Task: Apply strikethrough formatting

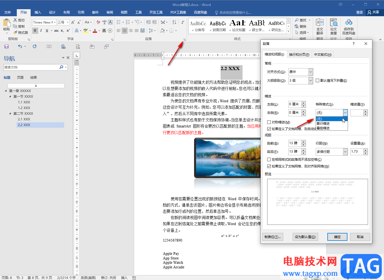Action: point(56,31)
